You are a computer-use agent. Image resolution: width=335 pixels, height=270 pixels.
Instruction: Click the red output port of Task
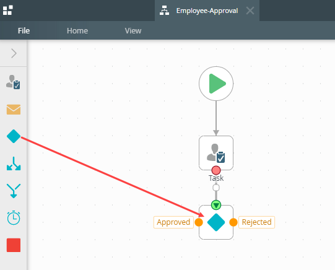216,170
